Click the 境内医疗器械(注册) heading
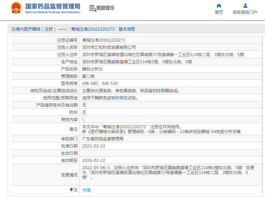Image resolution: width=265 pixels, height=197 pixels. [73, 29]
